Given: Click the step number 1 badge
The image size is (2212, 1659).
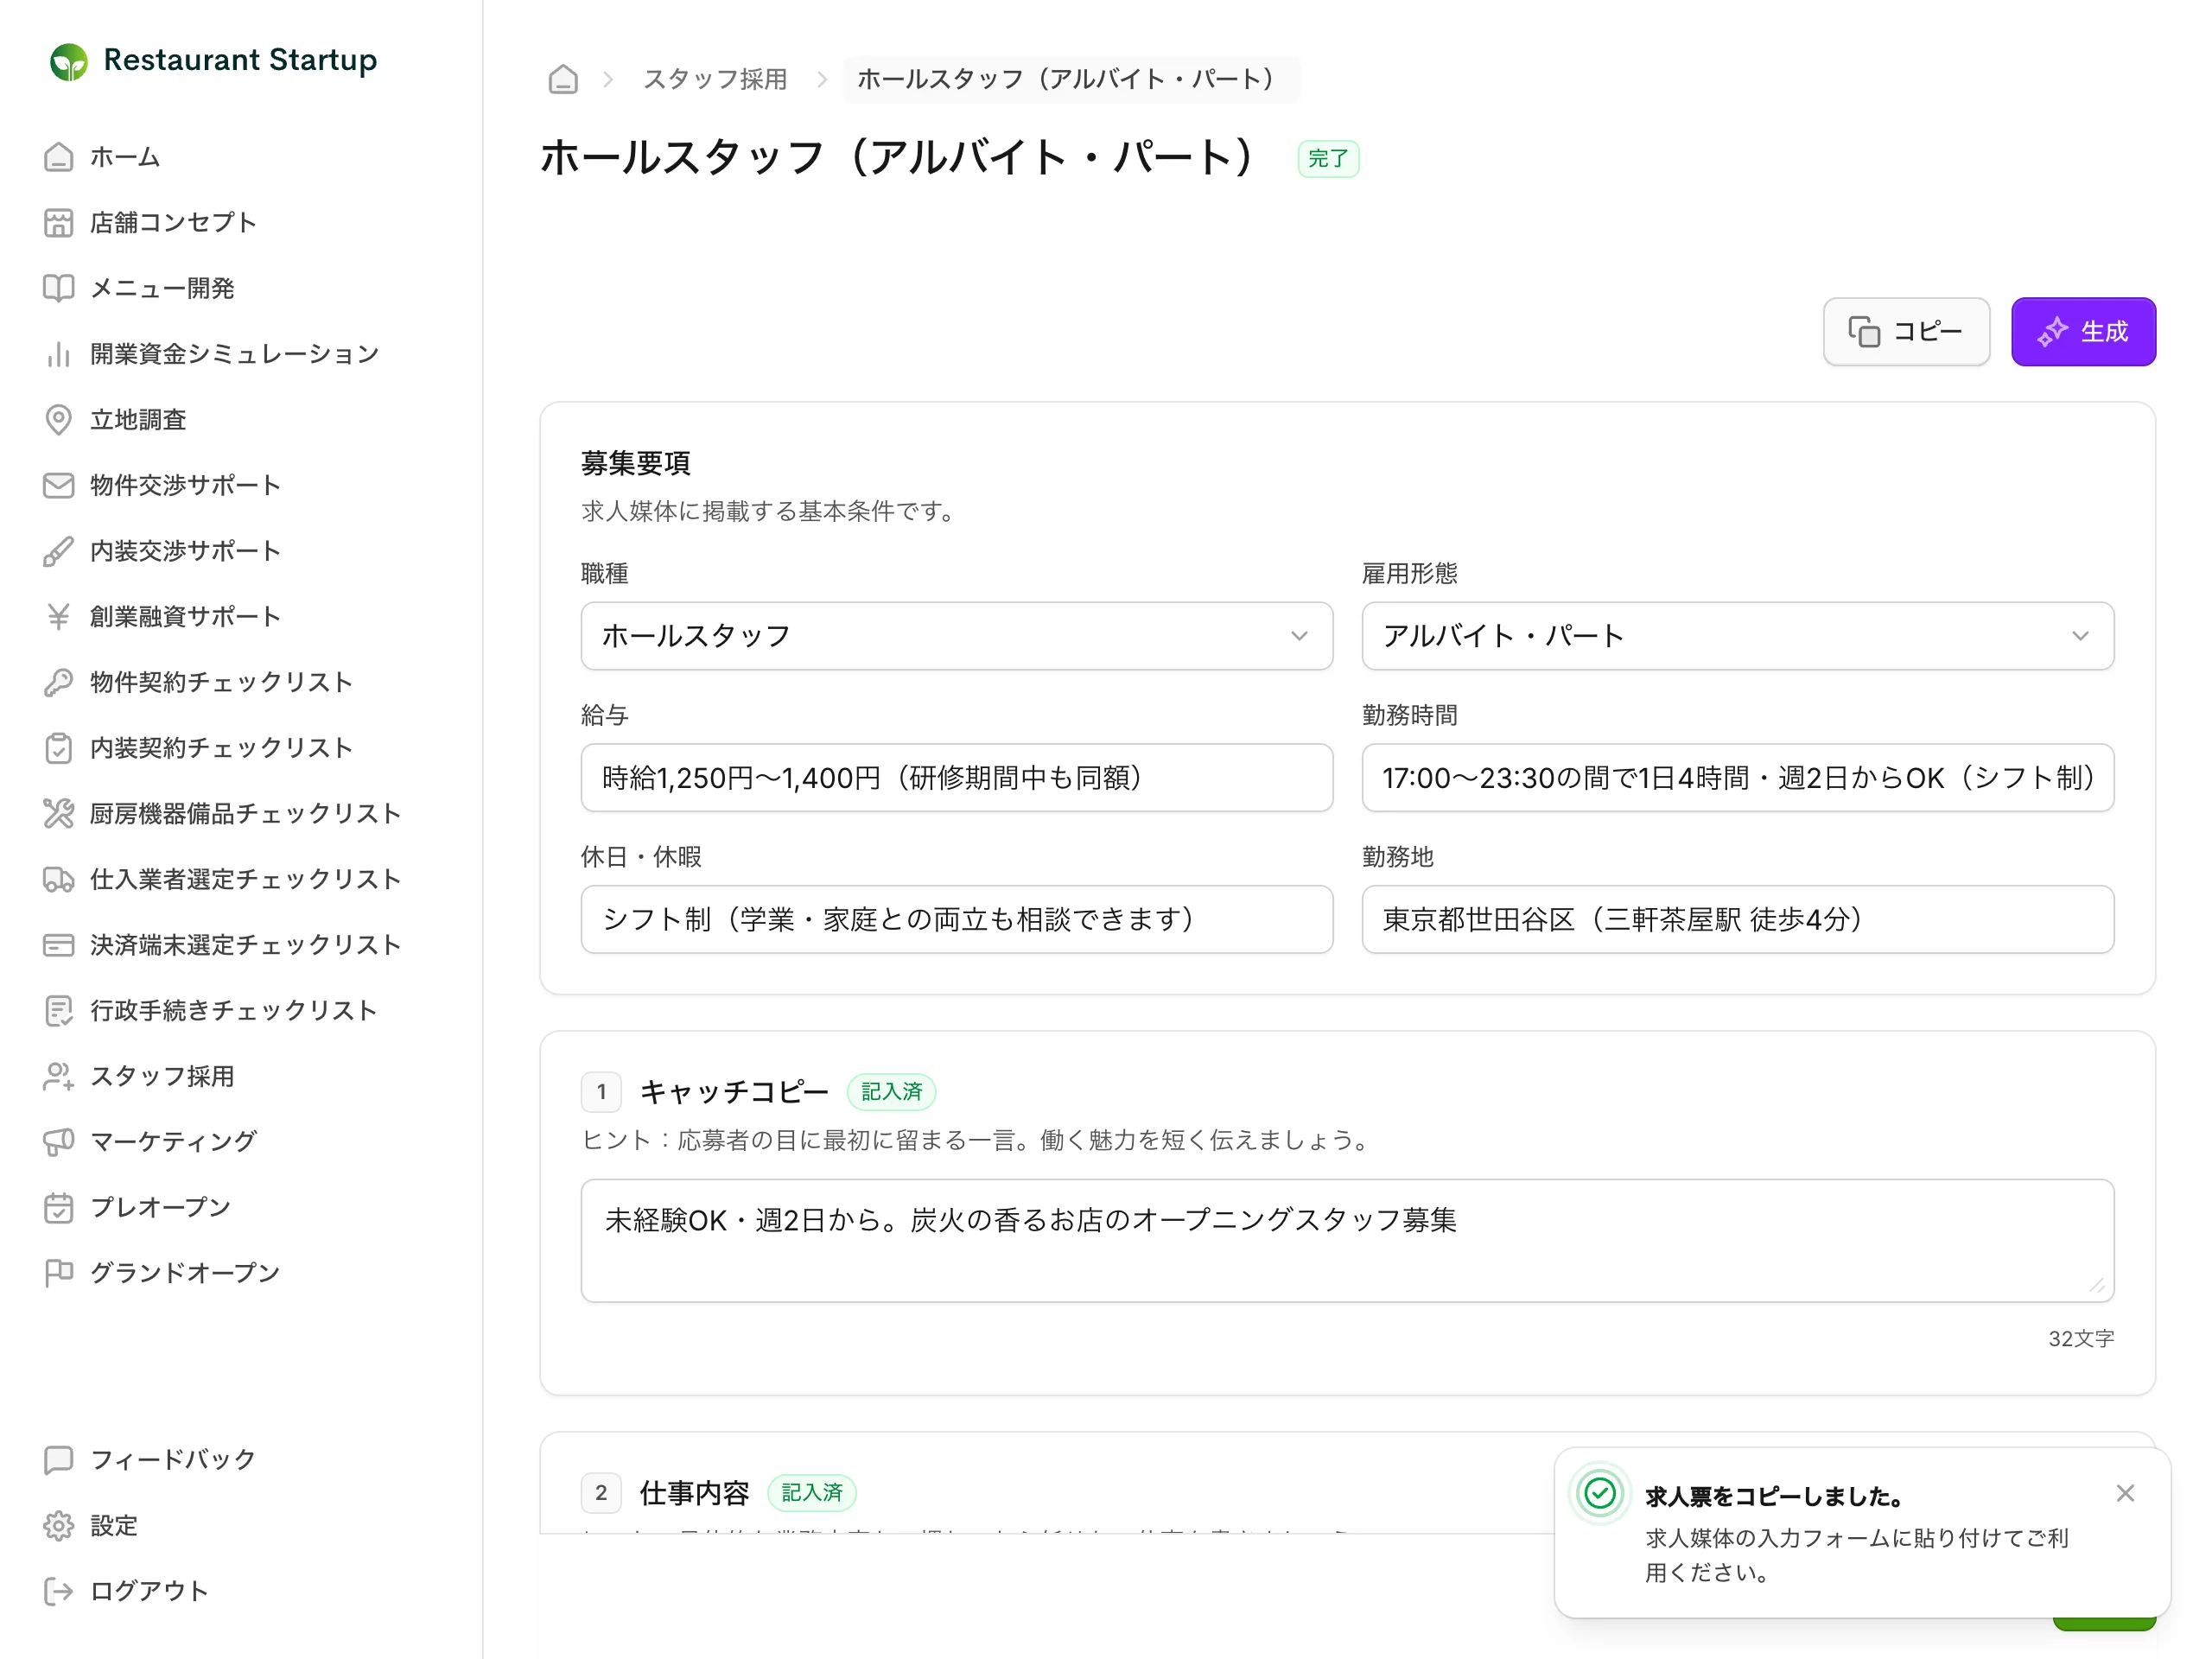Looking at the screenshot, I should pyautogui.click(x=601, y=1092).
